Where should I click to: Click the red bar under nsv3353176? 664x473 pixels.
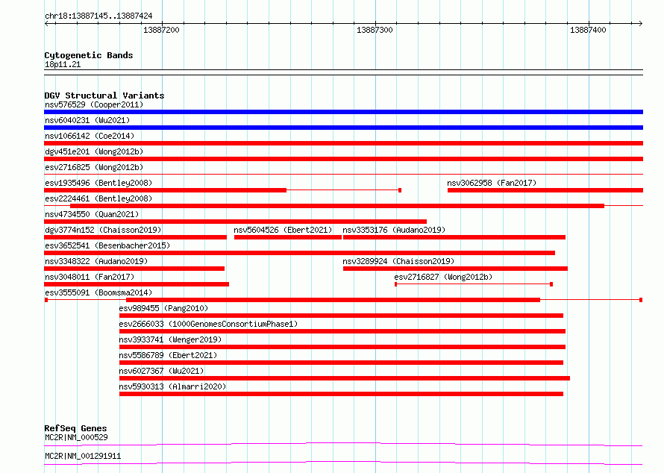coord(454,237)
